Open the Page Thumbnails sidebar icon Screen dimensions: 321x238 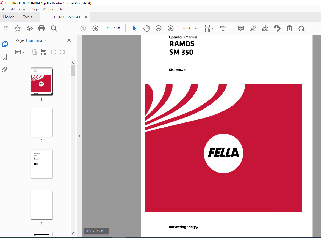[5, 44]
